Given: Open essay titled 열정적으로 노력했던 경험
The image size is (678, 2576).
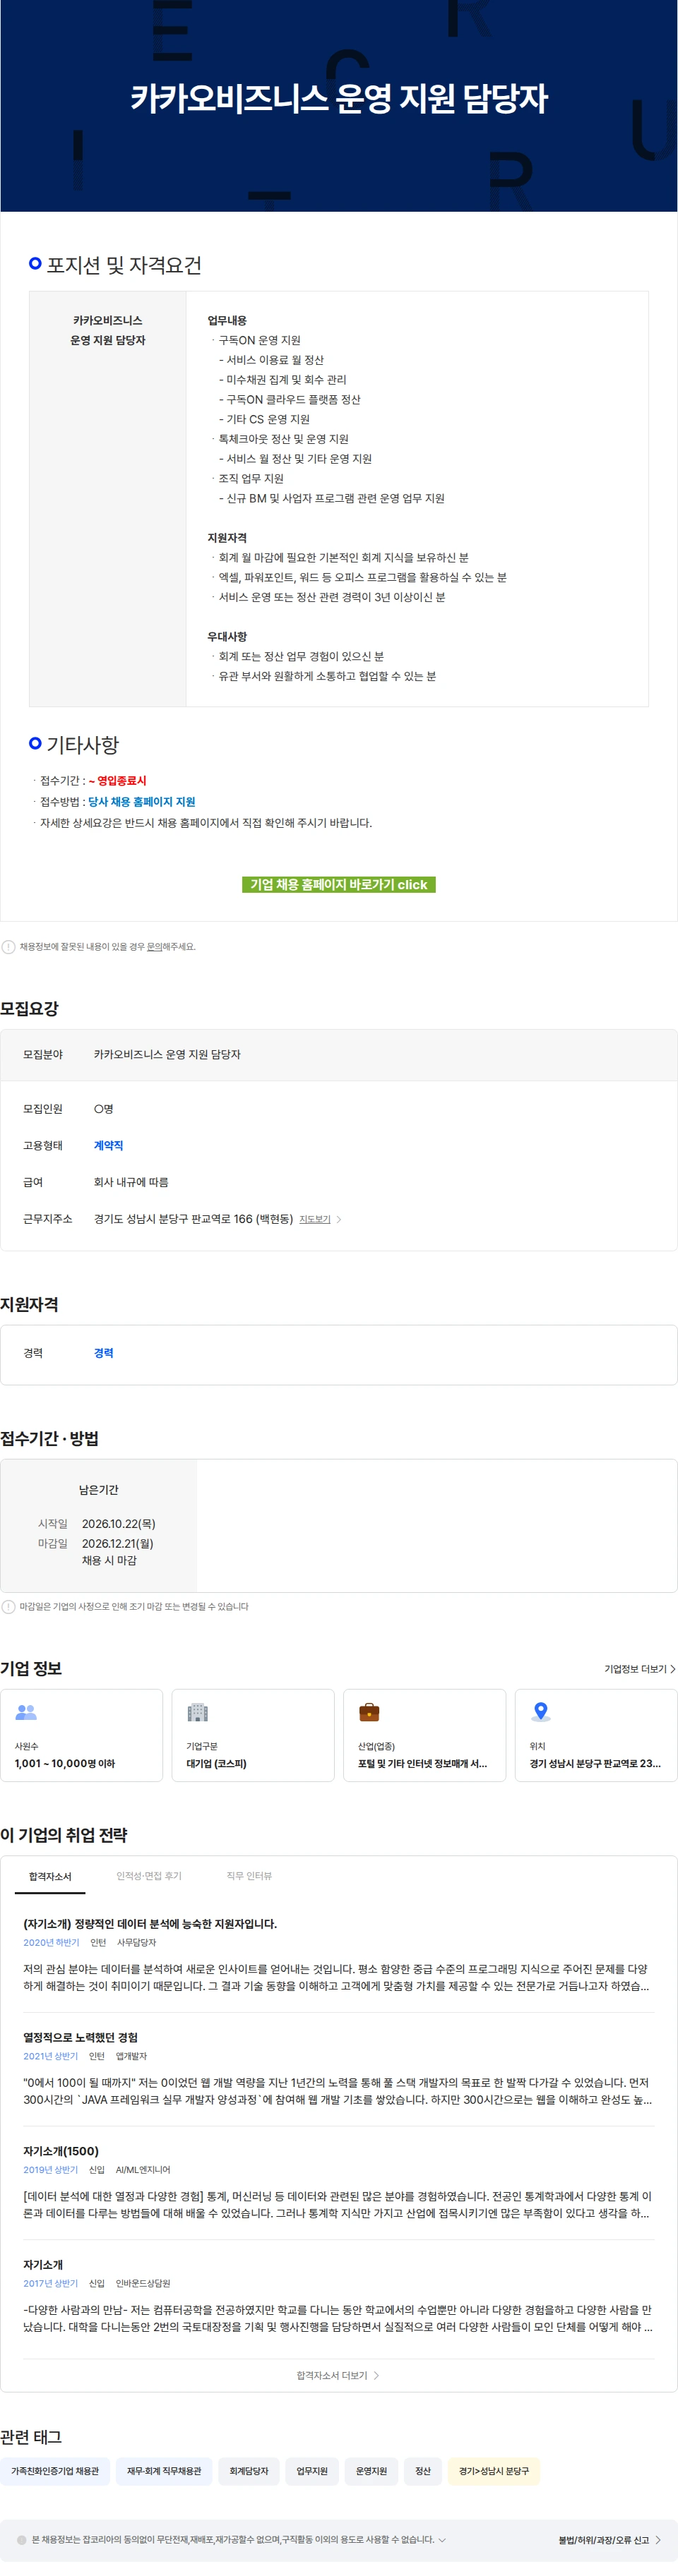Looking at the screenshot, I should coord(81,2038).
